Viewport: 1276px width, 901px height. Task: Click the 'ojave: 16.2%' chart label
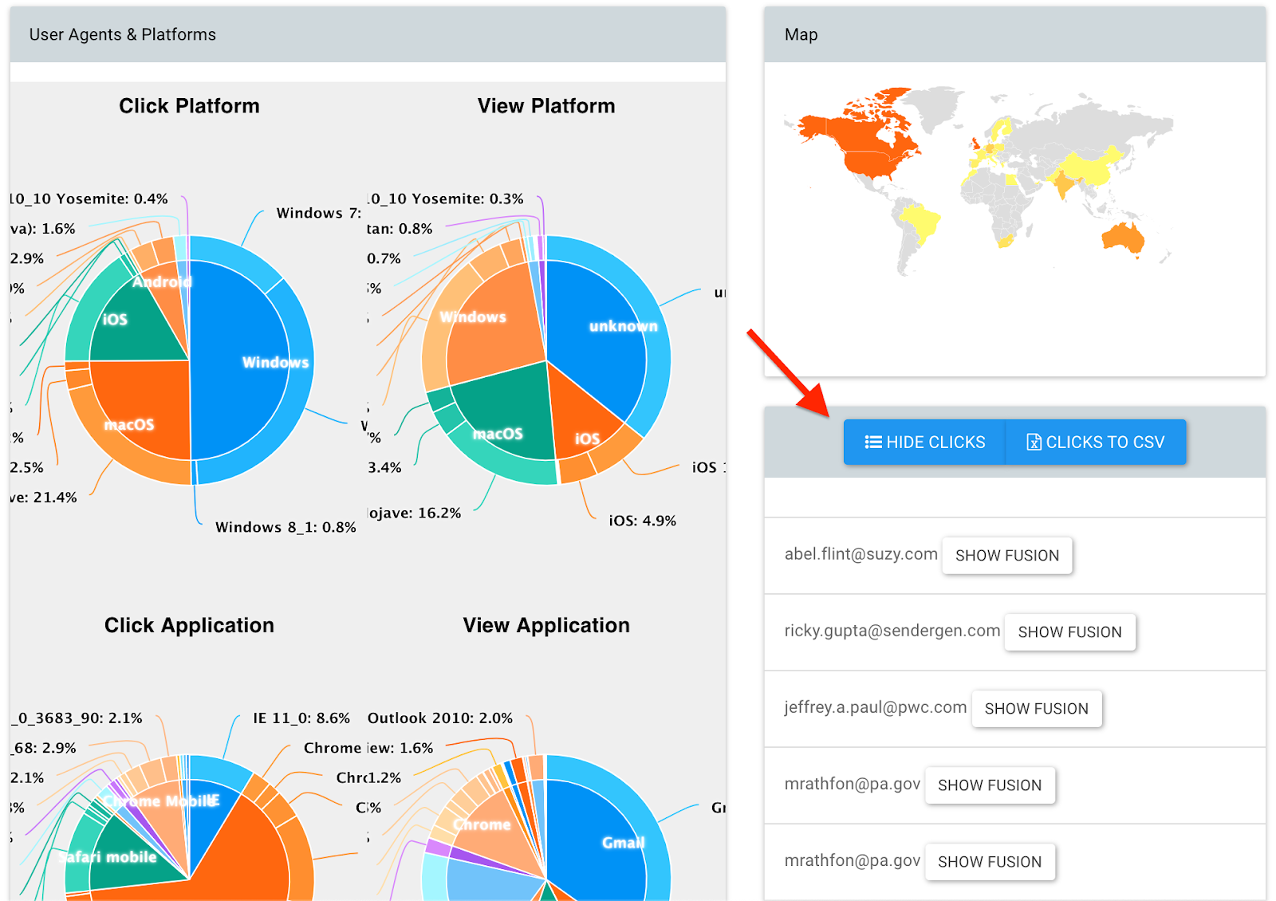[x=415, y=513]
